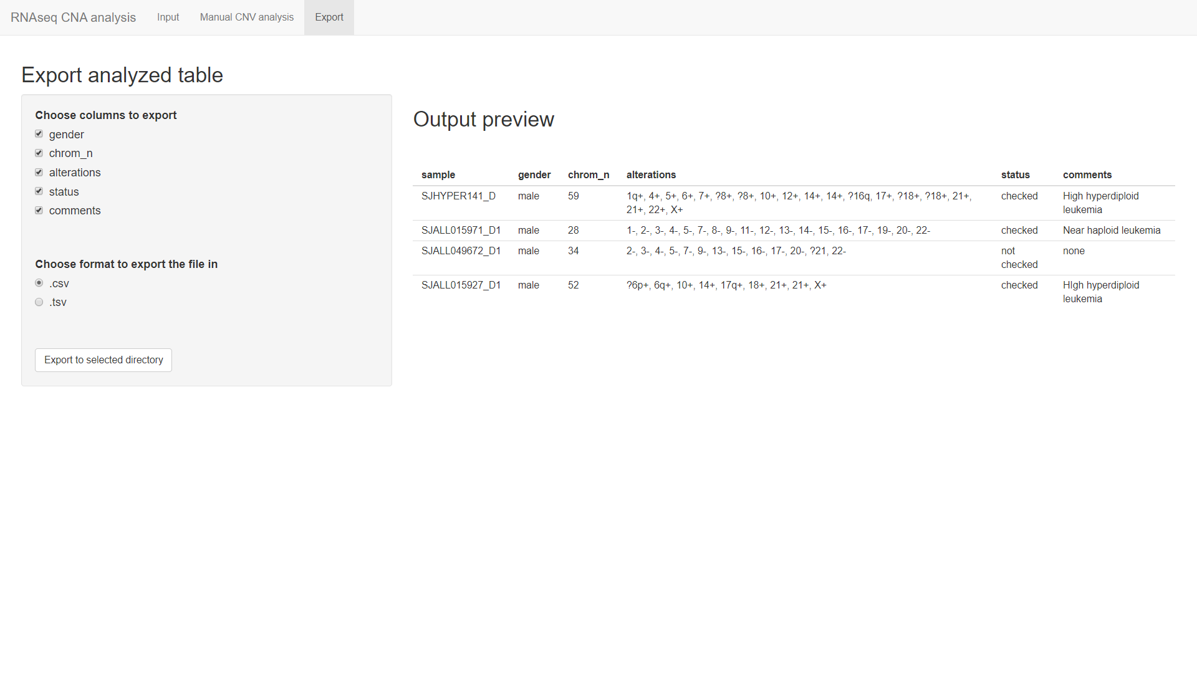Screen dimensions: 1197x673
Task: Select the .csv format radio button
Action: tap(39, 283)
